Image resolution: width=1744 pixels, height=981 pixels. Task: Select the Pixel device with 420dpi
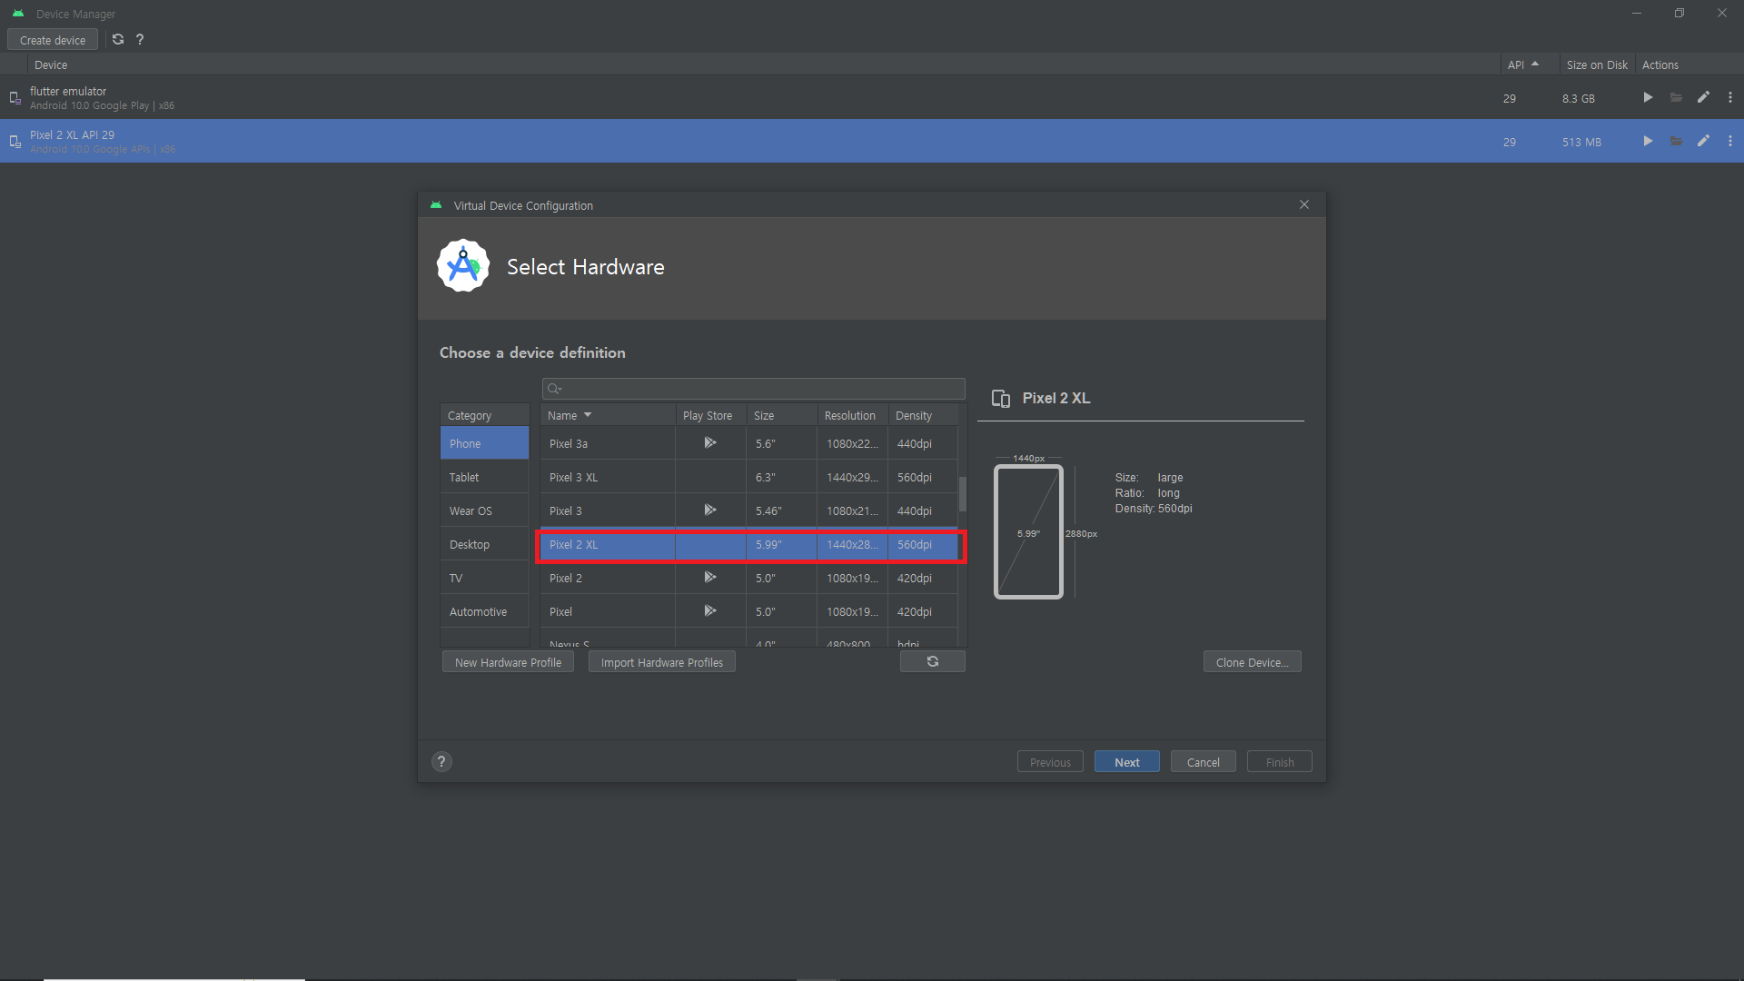pyautogui.click(x=748, y=611)
